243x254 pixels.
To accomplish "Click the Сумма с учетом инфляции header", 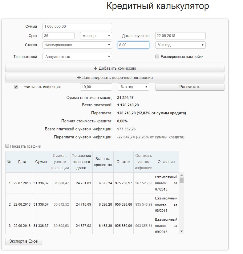I will (60, 162).
